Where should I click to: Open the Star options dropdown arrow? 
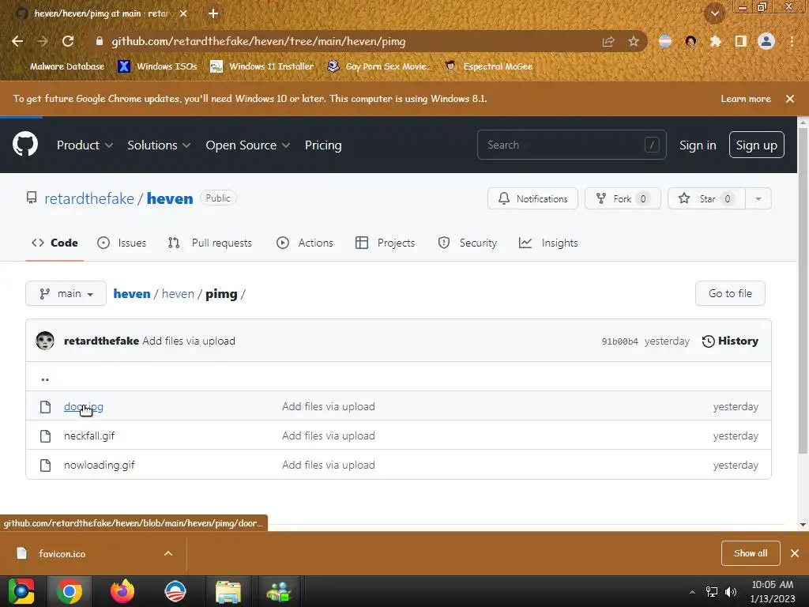point(758,198)
